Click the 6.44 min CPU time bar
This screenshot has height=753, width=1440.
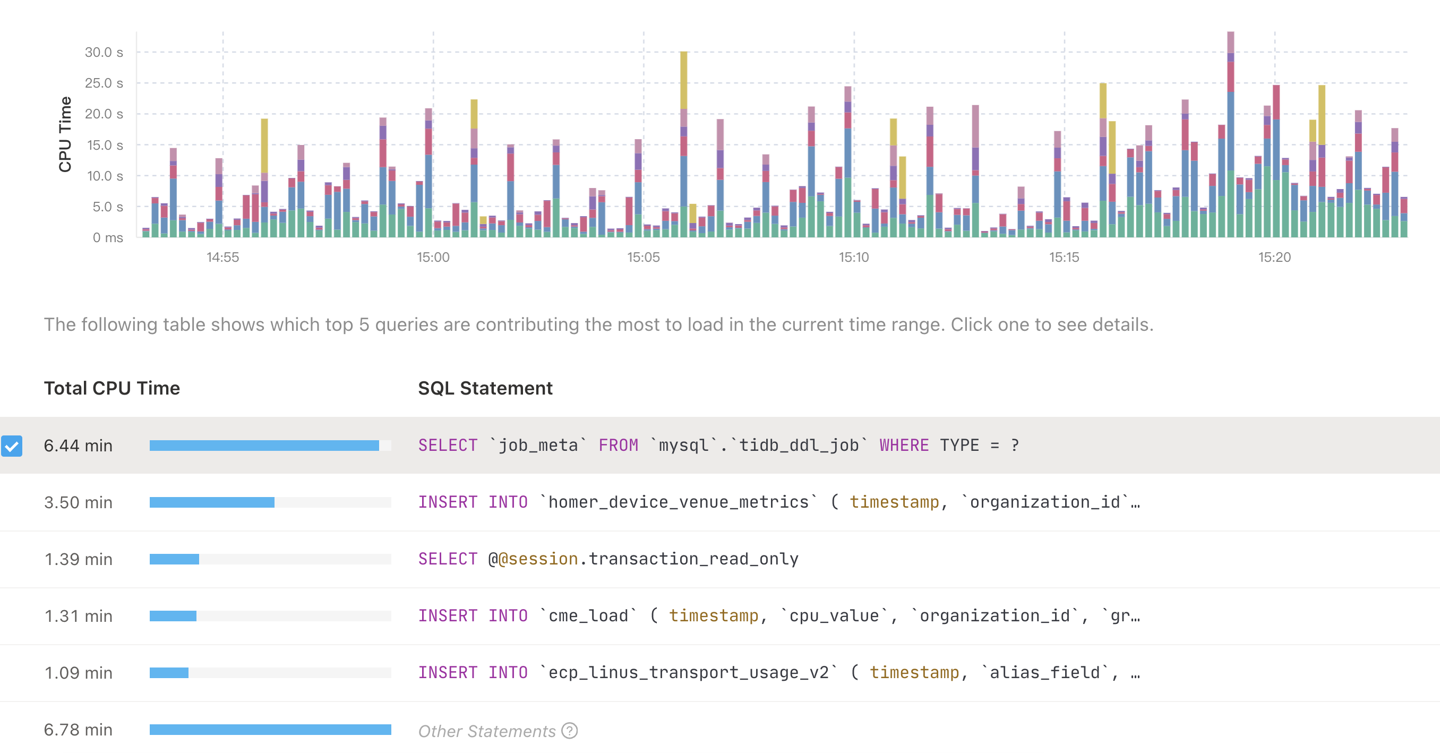pyautogui.click(x=264, y=446)
